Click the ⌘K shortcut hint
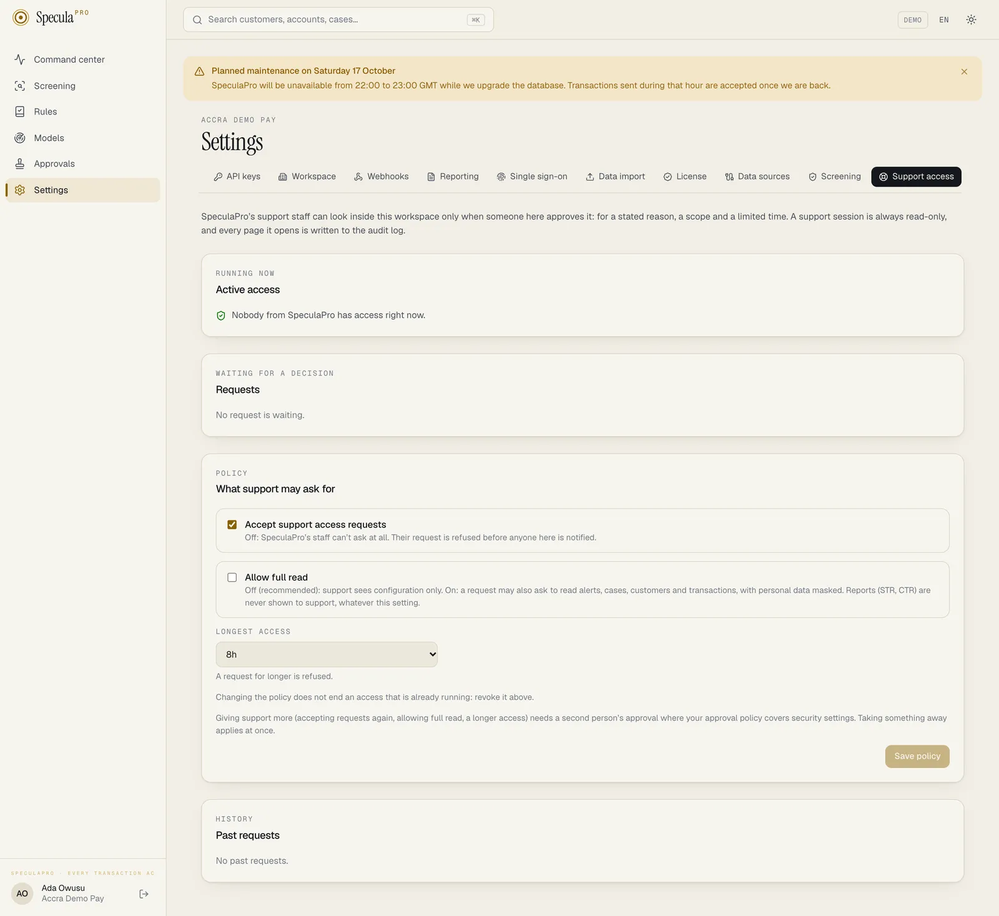The image size is (999, 916). click(x=476, y=20)
